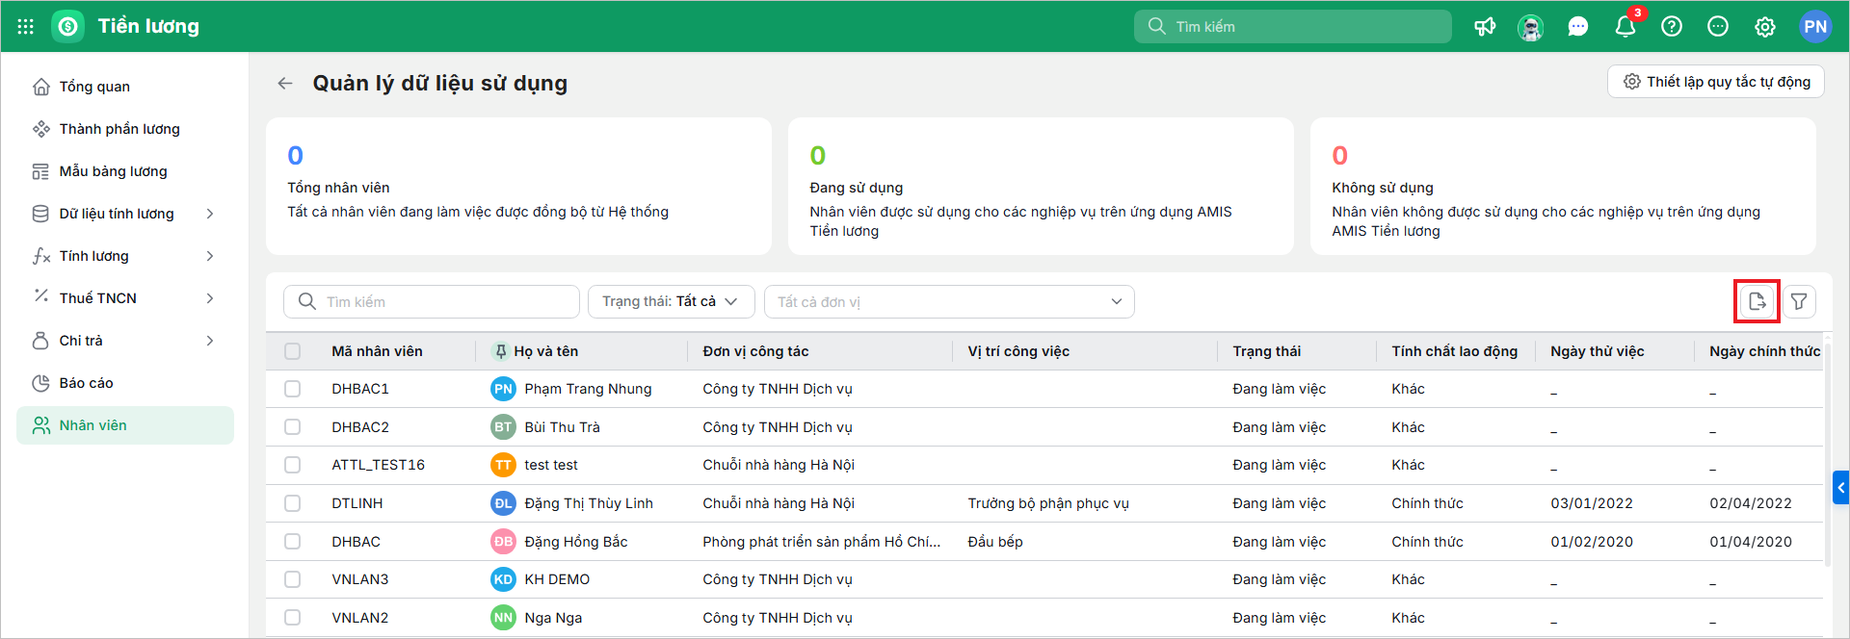The width and height of the screenshot is (1850, 639).
Task: Open Thành phần lương in sidebar
Action: (x=125, y=129)
